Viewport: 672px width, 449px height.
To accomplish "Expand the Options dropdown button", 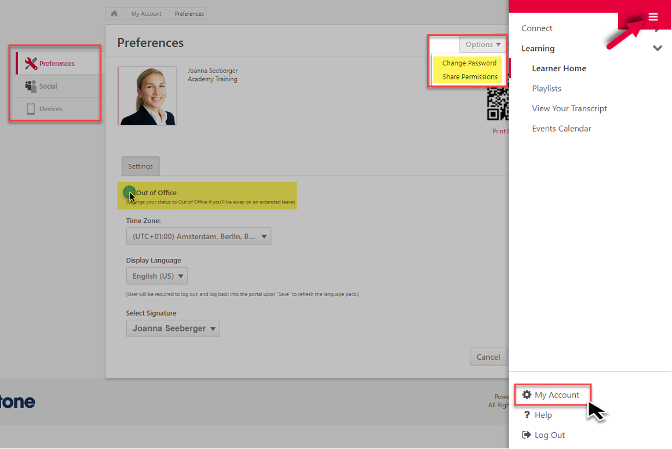I will (483, 45).
